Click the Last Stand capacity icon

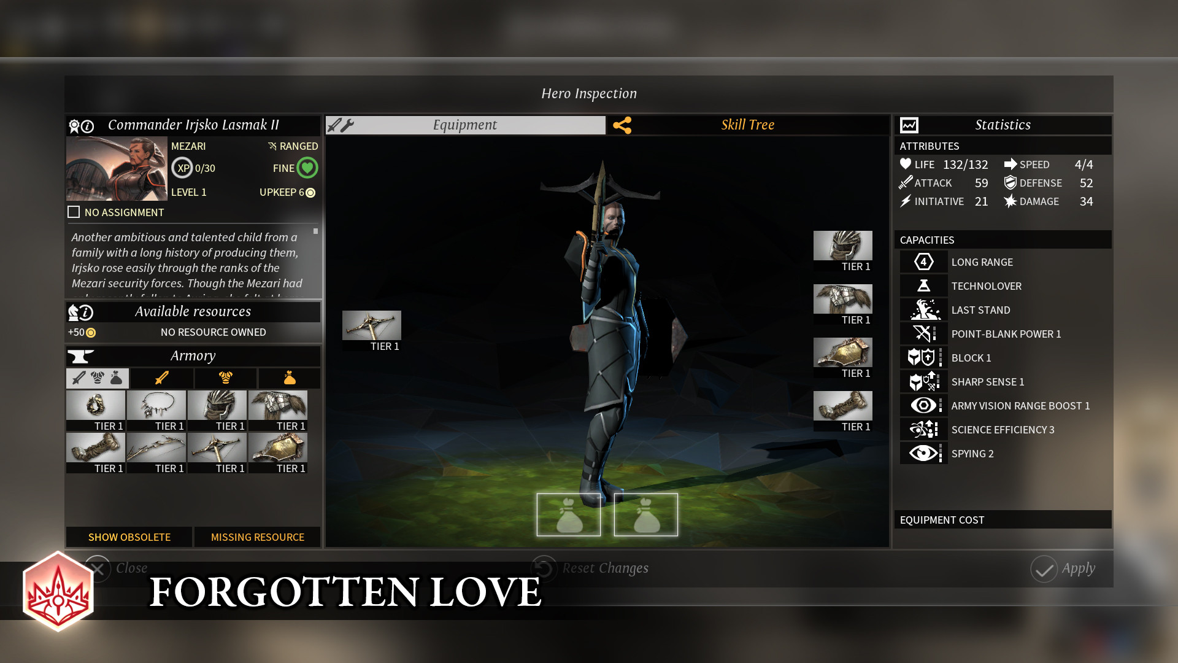pos(923,309)
